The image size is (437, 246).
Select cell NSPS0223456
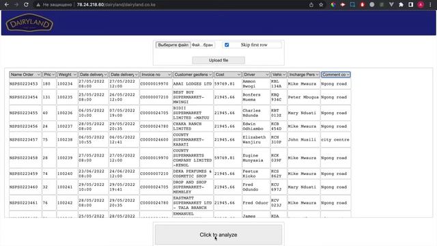click(x=25, y=126)
